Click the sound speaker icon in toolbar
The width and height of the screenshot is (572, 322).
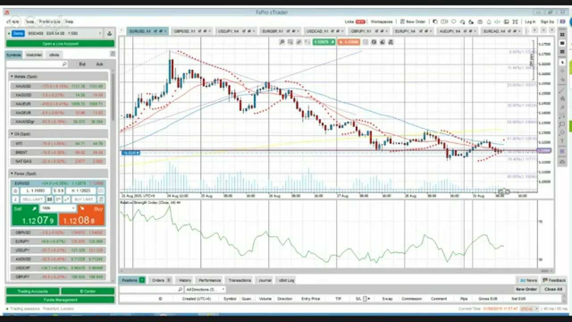(497, 21)
